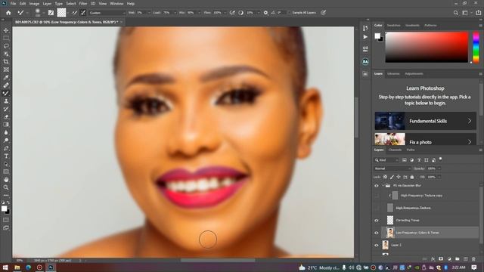Go to Home screen icon
This screenshot has height=272, width=484.
(8, 13)
